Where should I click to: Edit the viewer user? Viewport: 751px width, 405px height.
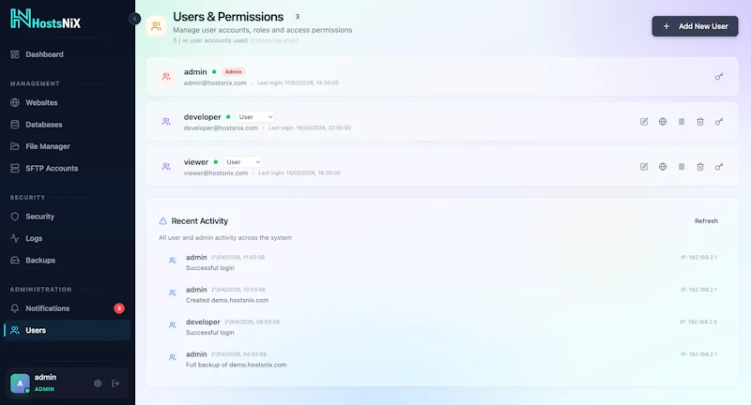pos(644,167)
